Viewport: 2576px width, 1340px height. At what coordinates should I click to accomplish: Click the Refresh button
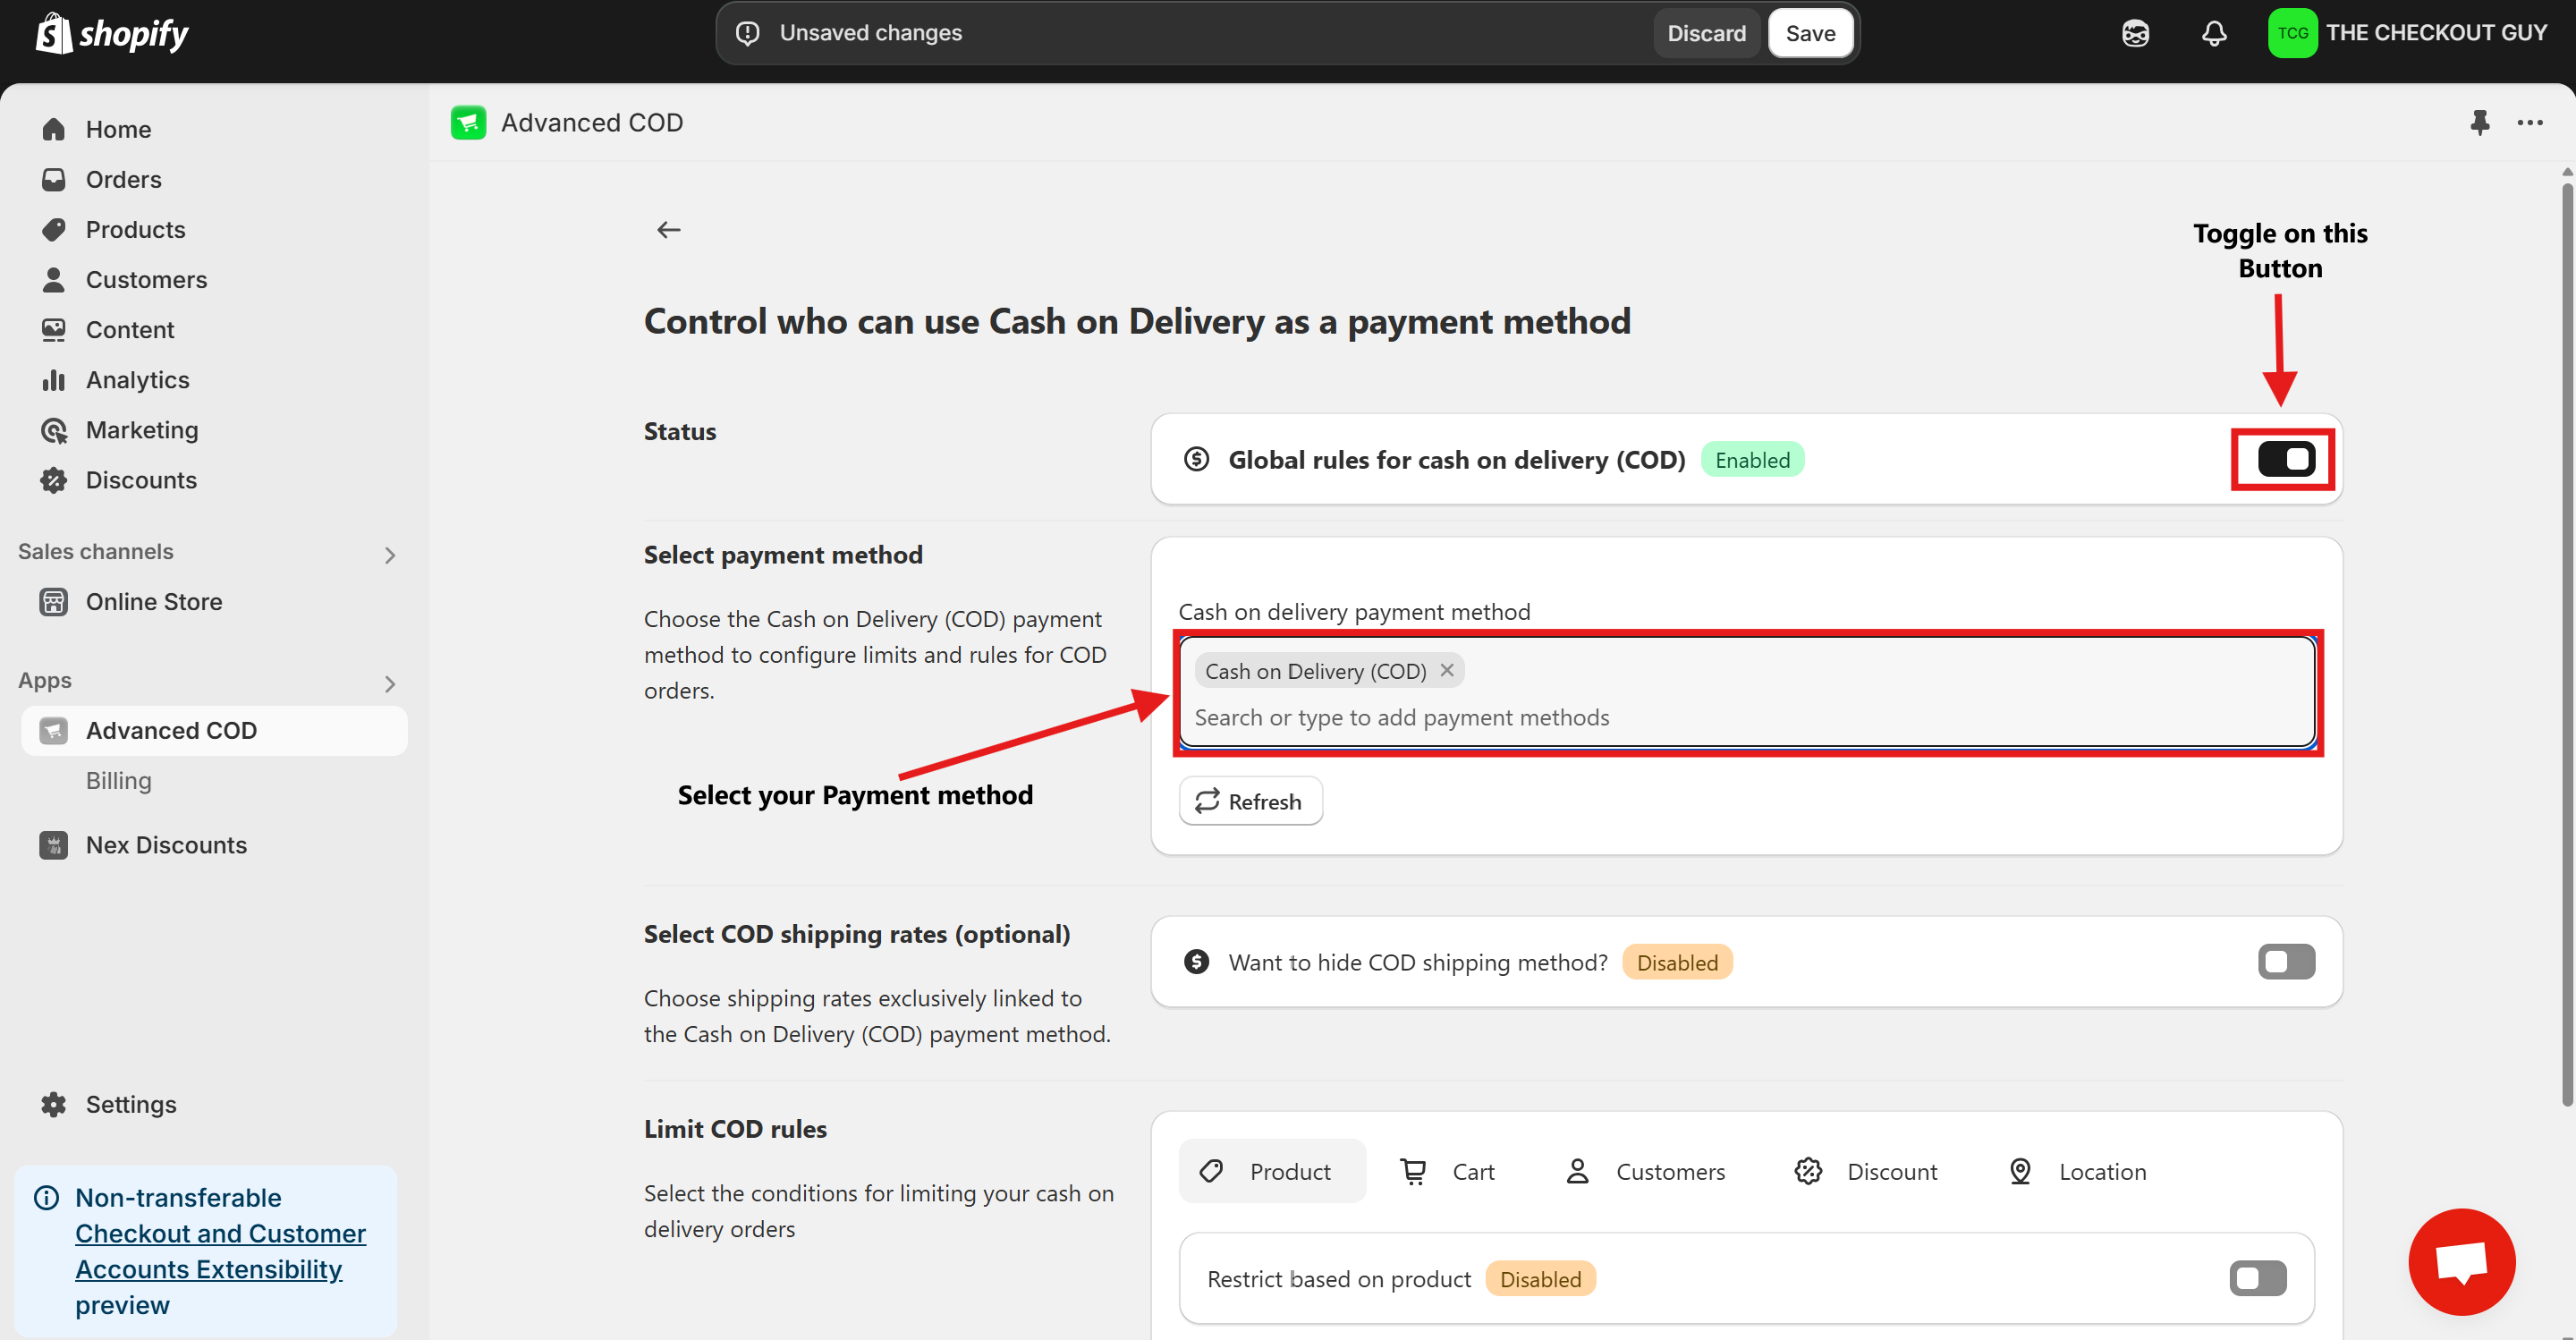coord(1250,801)
